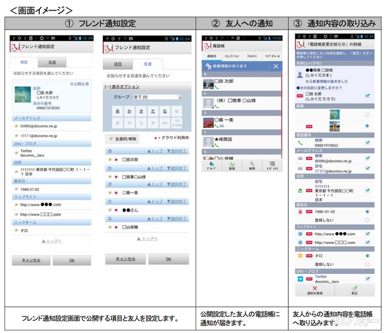Tap the app logo beside 「電話帳変更お知らせ」の詳細
This screenshot has width=386, height=333.
pos(300,44)
